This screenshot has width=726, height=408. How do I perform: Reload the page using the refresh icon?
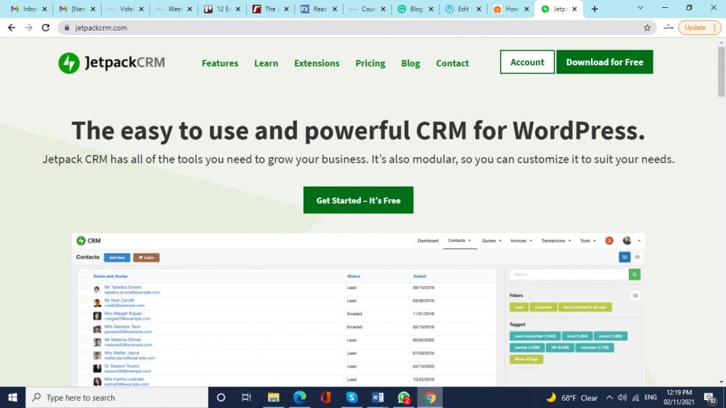tap(46, 28)
